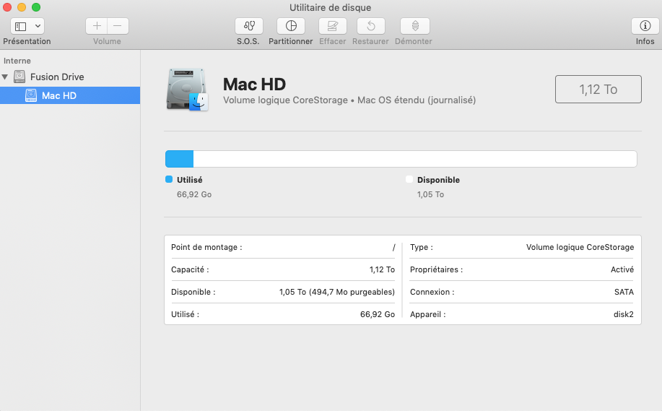Image resolution: width=662 pixels, height=411 pixels.
Task: Open the Présentation view dropdown
Action: click(27, 26)
